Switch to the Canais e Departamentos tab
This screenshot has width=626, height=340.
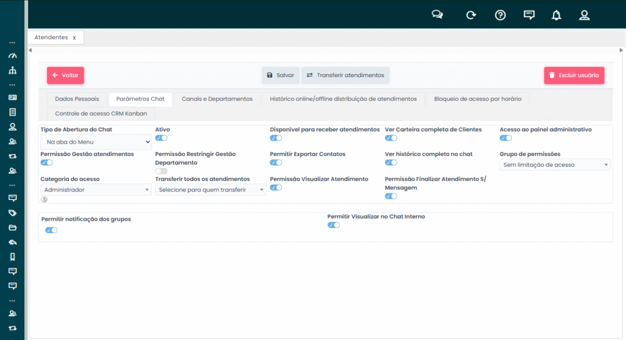[x=217, y=98]
